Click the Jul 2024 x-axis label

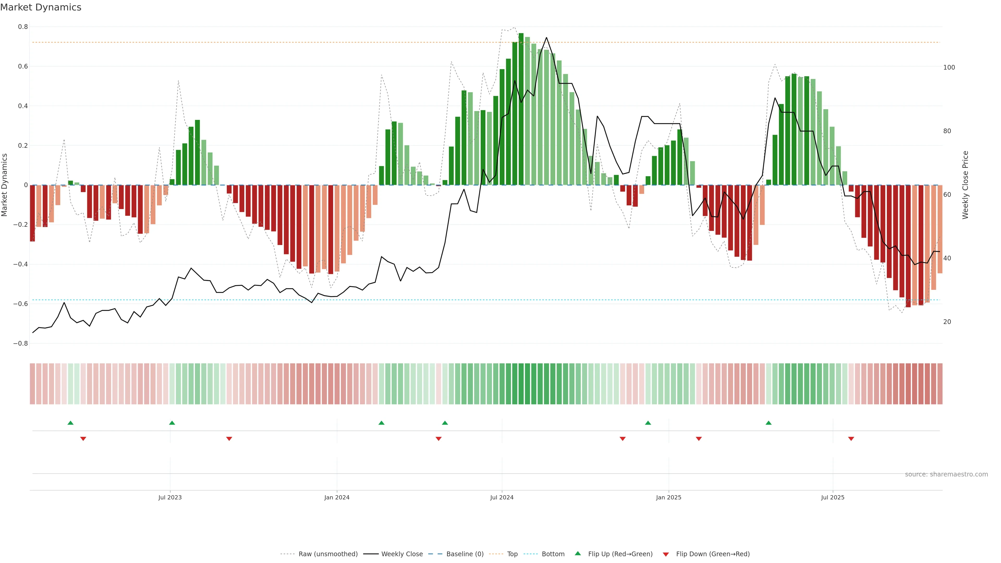click(502, 497)
